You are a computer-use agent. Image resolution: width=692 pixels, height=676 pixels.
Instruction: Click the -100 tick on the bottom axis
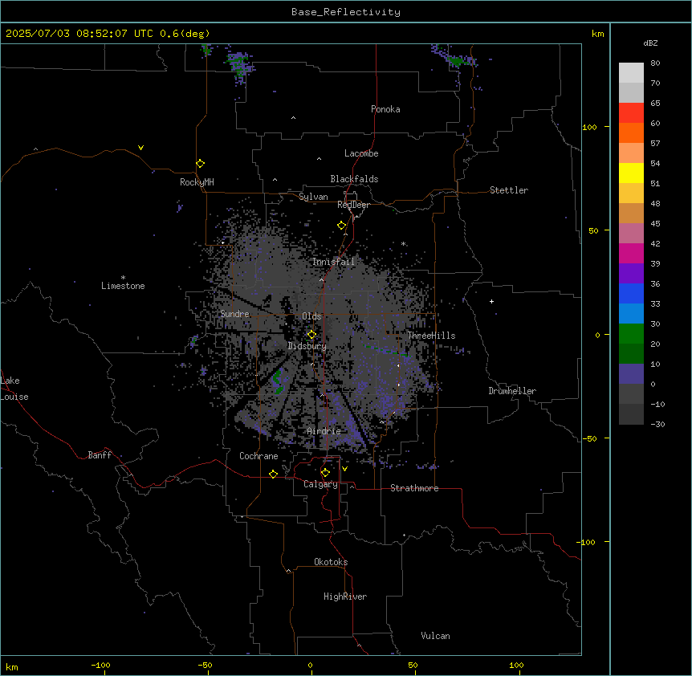click(x=100, y=665)
